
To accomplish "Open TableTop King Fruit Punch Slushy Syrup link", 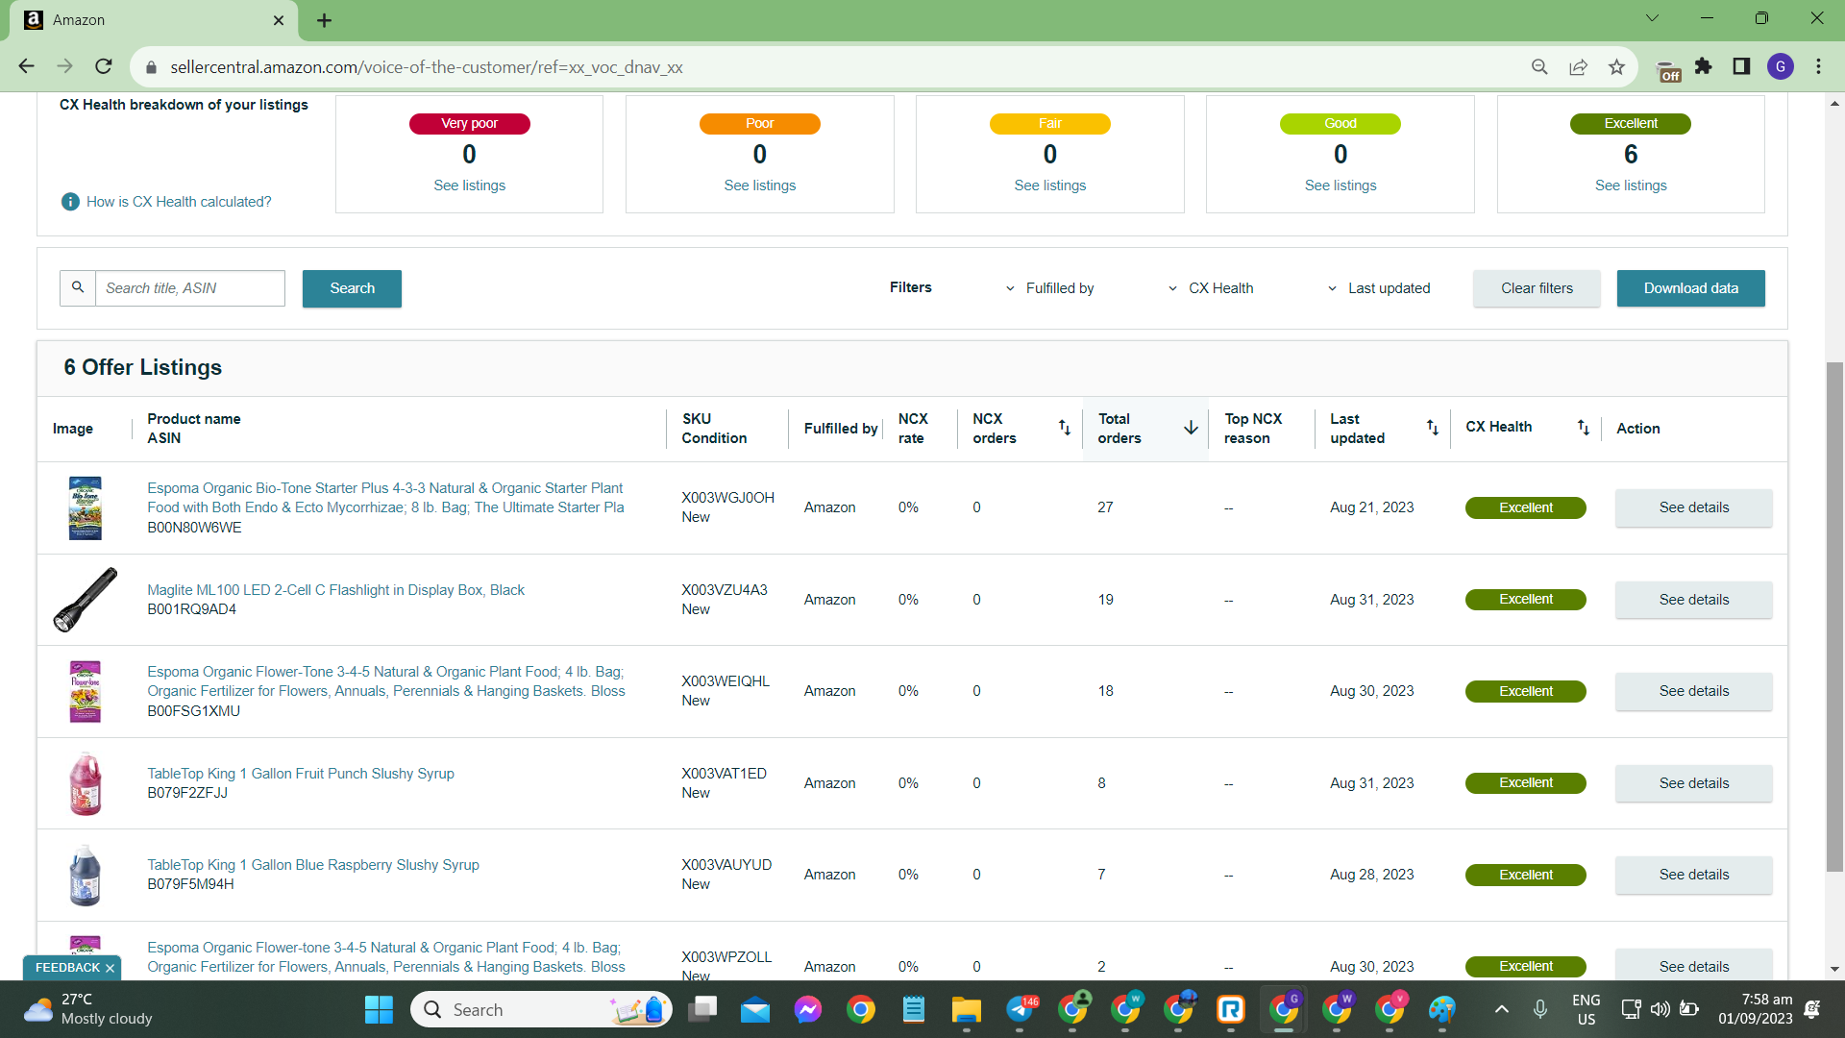I will coord(301,774).
